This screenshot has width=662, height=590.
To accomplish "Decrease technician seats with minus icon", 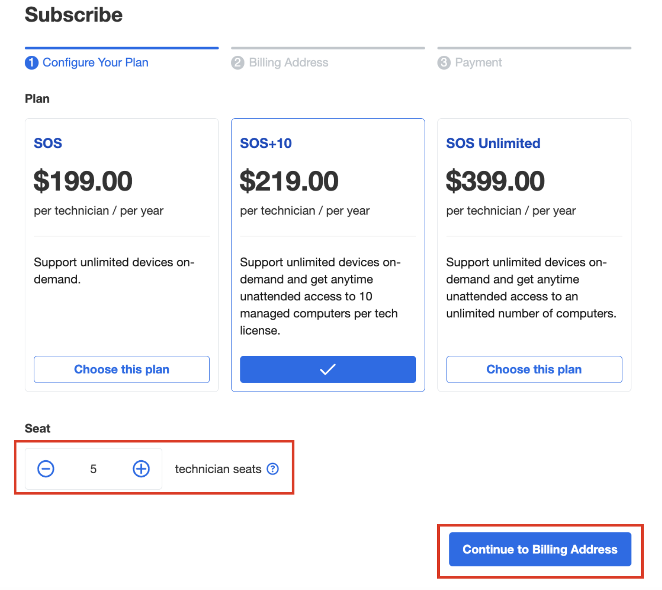I will 46,469.
